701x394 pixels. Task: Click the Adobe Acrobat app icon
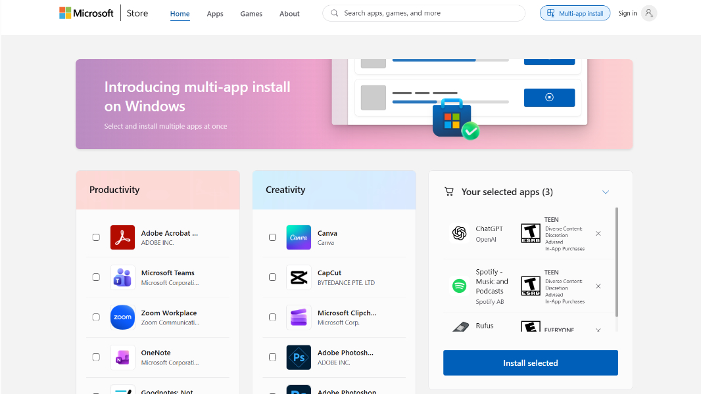point(122,237)
